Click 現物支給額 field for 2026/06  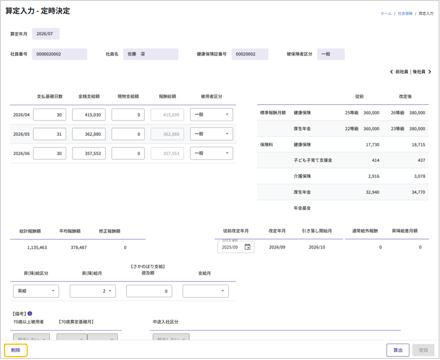pos(128,153)
